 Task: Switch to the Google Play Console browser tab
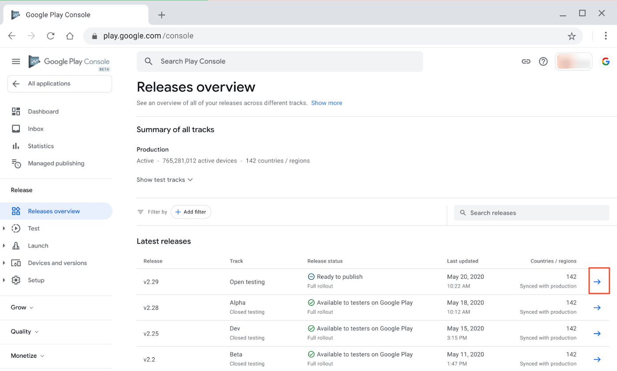click(57, 15)
